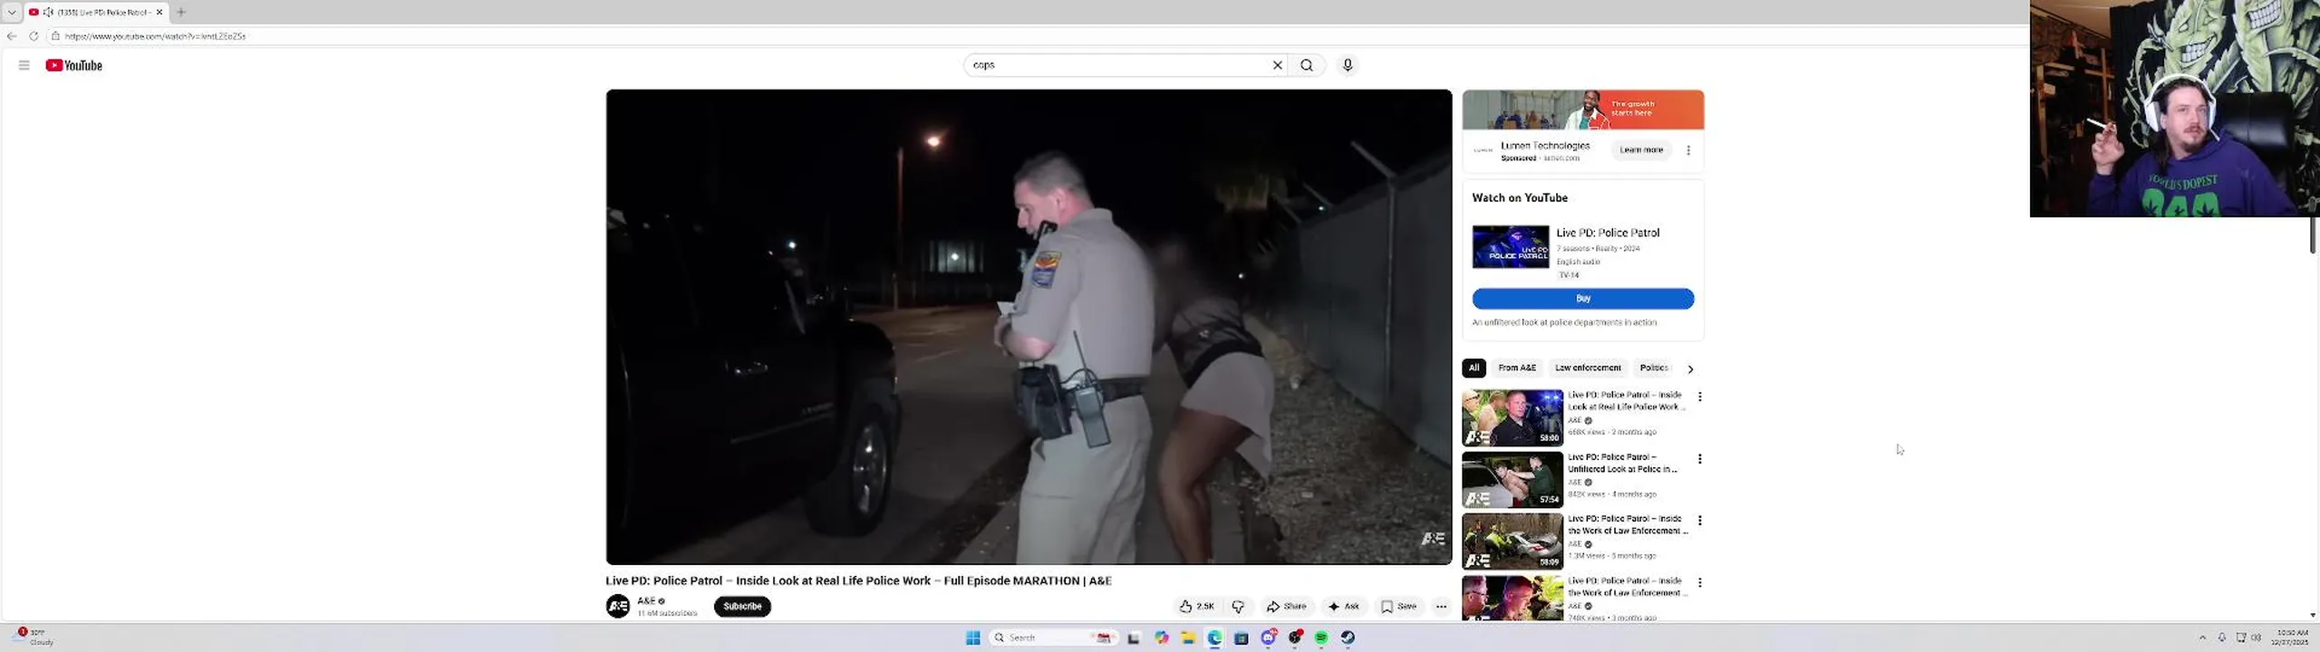The height and width of the screenshot is (652, 2320).
Task: Open a new browser tab
Action: tap(181, 12)
